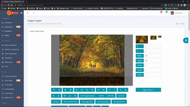Screen dimensions: 190x107
Task: Click the largest crop preview thumbnail
Action: click(x=142, y=40)
